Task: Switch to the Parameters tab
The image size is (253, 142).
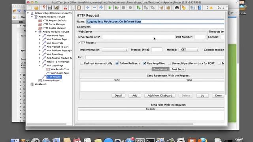Action: [x=160, y=69]
